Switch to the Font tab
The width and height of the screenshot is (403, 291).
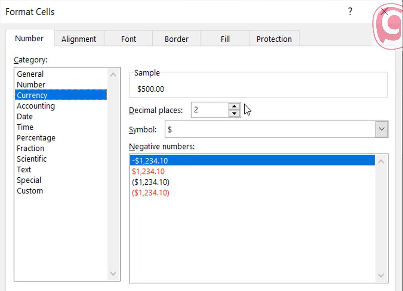[x=128, y=39]
